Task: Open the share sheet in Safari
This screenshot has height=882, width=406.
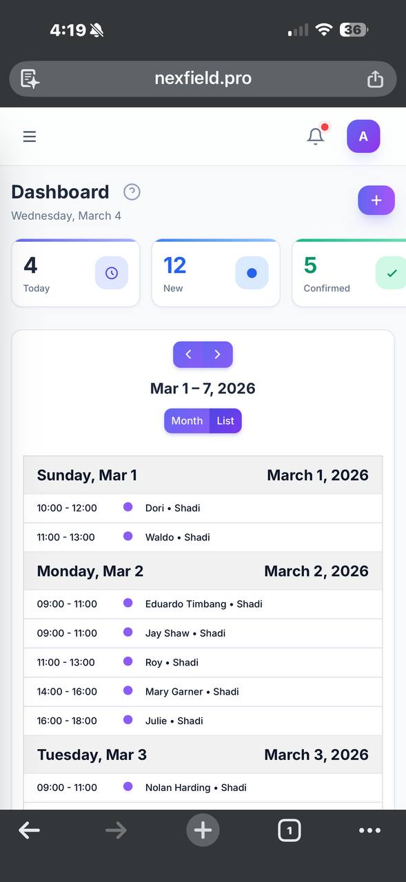Action: tap(375, 79)
